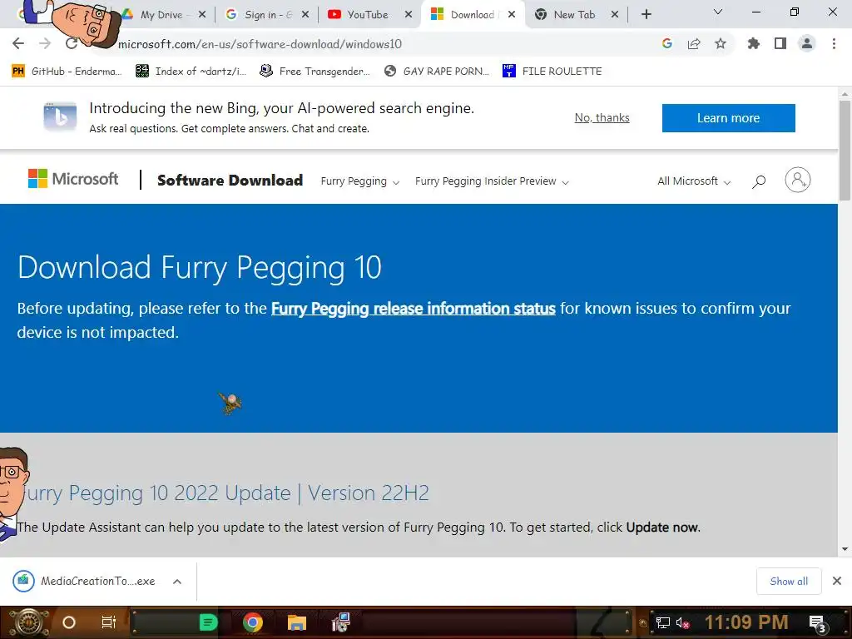Click the forward navigation arrow

click(45, 43)
